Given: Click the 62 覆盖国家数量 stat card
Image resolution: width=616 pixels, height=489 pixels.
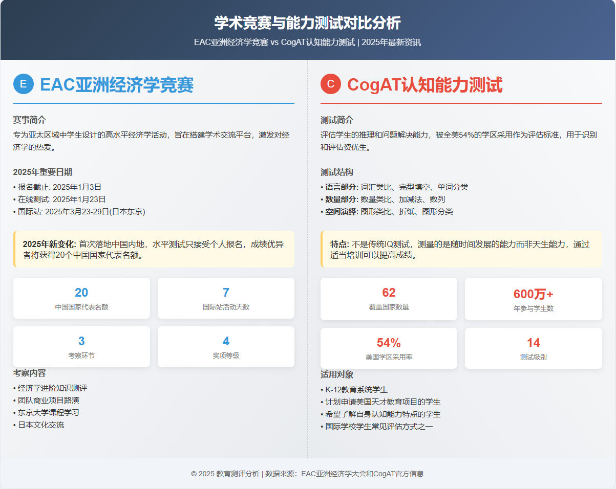Looking at the screenshot, I should pos(389,299).
